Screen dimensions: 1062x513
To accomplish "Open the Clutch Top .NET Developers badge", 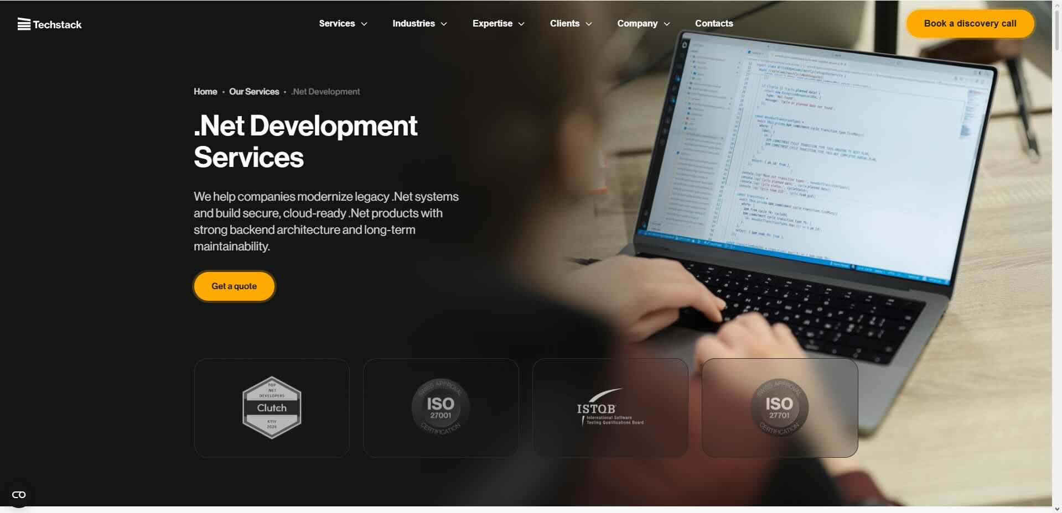I will [272, 408].
